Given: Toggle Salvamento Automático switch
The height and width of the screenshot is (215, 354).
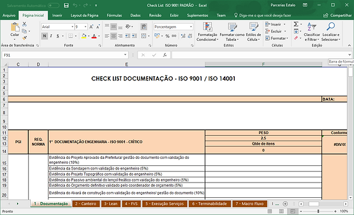Looking at the screenshot, I should 54,5.
